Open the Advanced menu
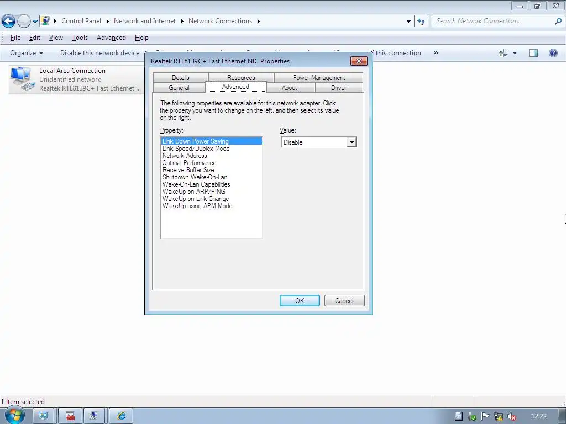 tap(111, 38)
